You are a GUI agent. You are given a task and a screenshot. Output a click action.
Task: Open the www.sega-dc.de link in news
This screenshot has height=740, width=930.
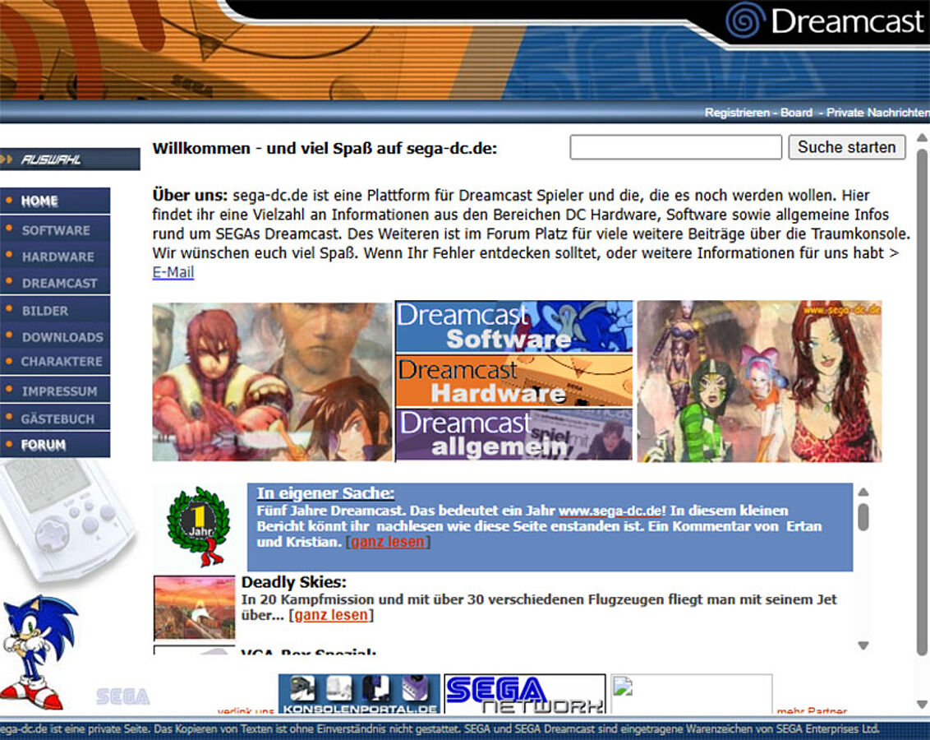pos(610,511)
